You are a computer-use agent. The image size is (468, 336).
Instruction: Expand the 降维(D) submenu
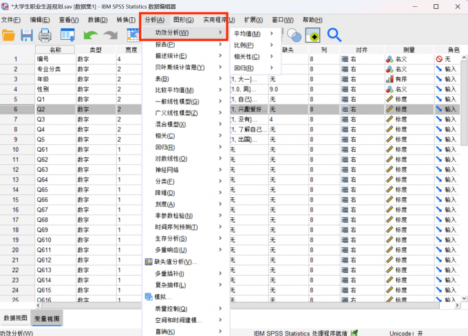tap(186, 192)
